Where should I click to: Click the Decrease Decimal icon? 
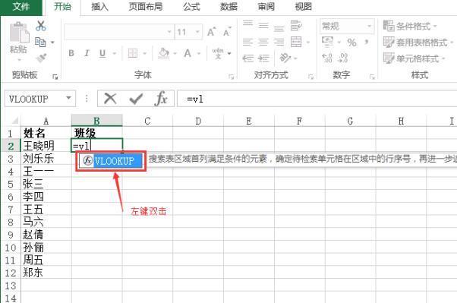343,58
